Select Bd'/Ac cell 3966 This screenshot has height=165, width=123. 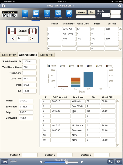tap(112, 39)
